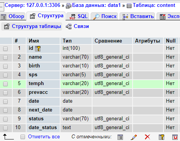This screenshot has height=141, width=180.
Task: Switch to the Структура tab
Action: coord(46,16)
